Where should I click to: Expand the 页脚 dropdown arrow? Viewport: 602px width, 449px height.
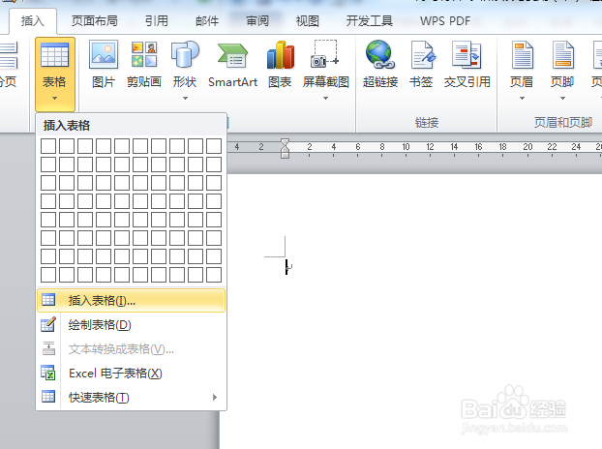click(x=563, y=99)
